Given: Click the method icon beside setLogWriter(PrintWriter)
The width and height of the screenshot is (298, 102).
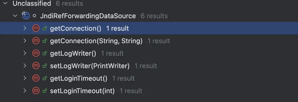Looking at the screenshot, I should coord(36,66).
